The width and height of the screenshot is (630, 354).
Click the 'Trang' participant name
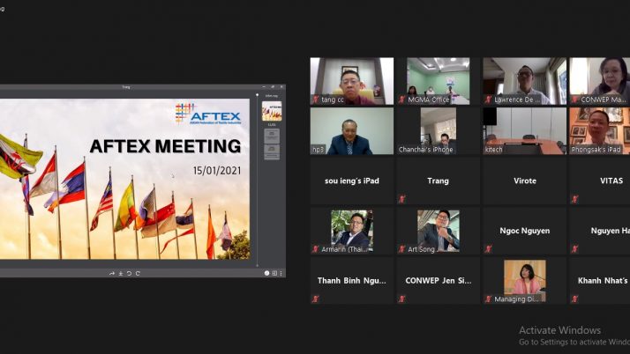438,181
